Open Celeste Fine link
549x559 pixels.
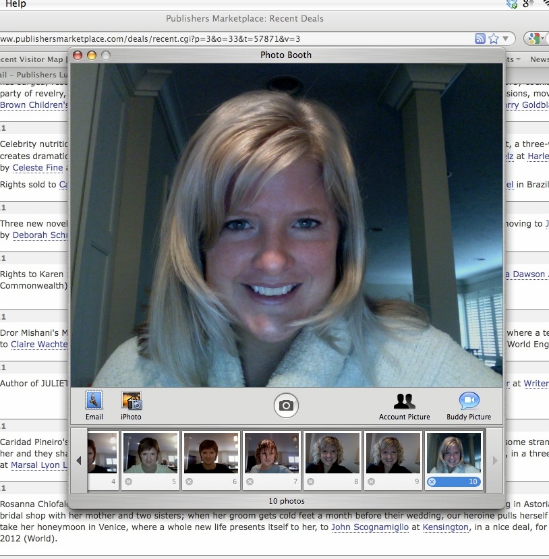click(x=38, y=167)
